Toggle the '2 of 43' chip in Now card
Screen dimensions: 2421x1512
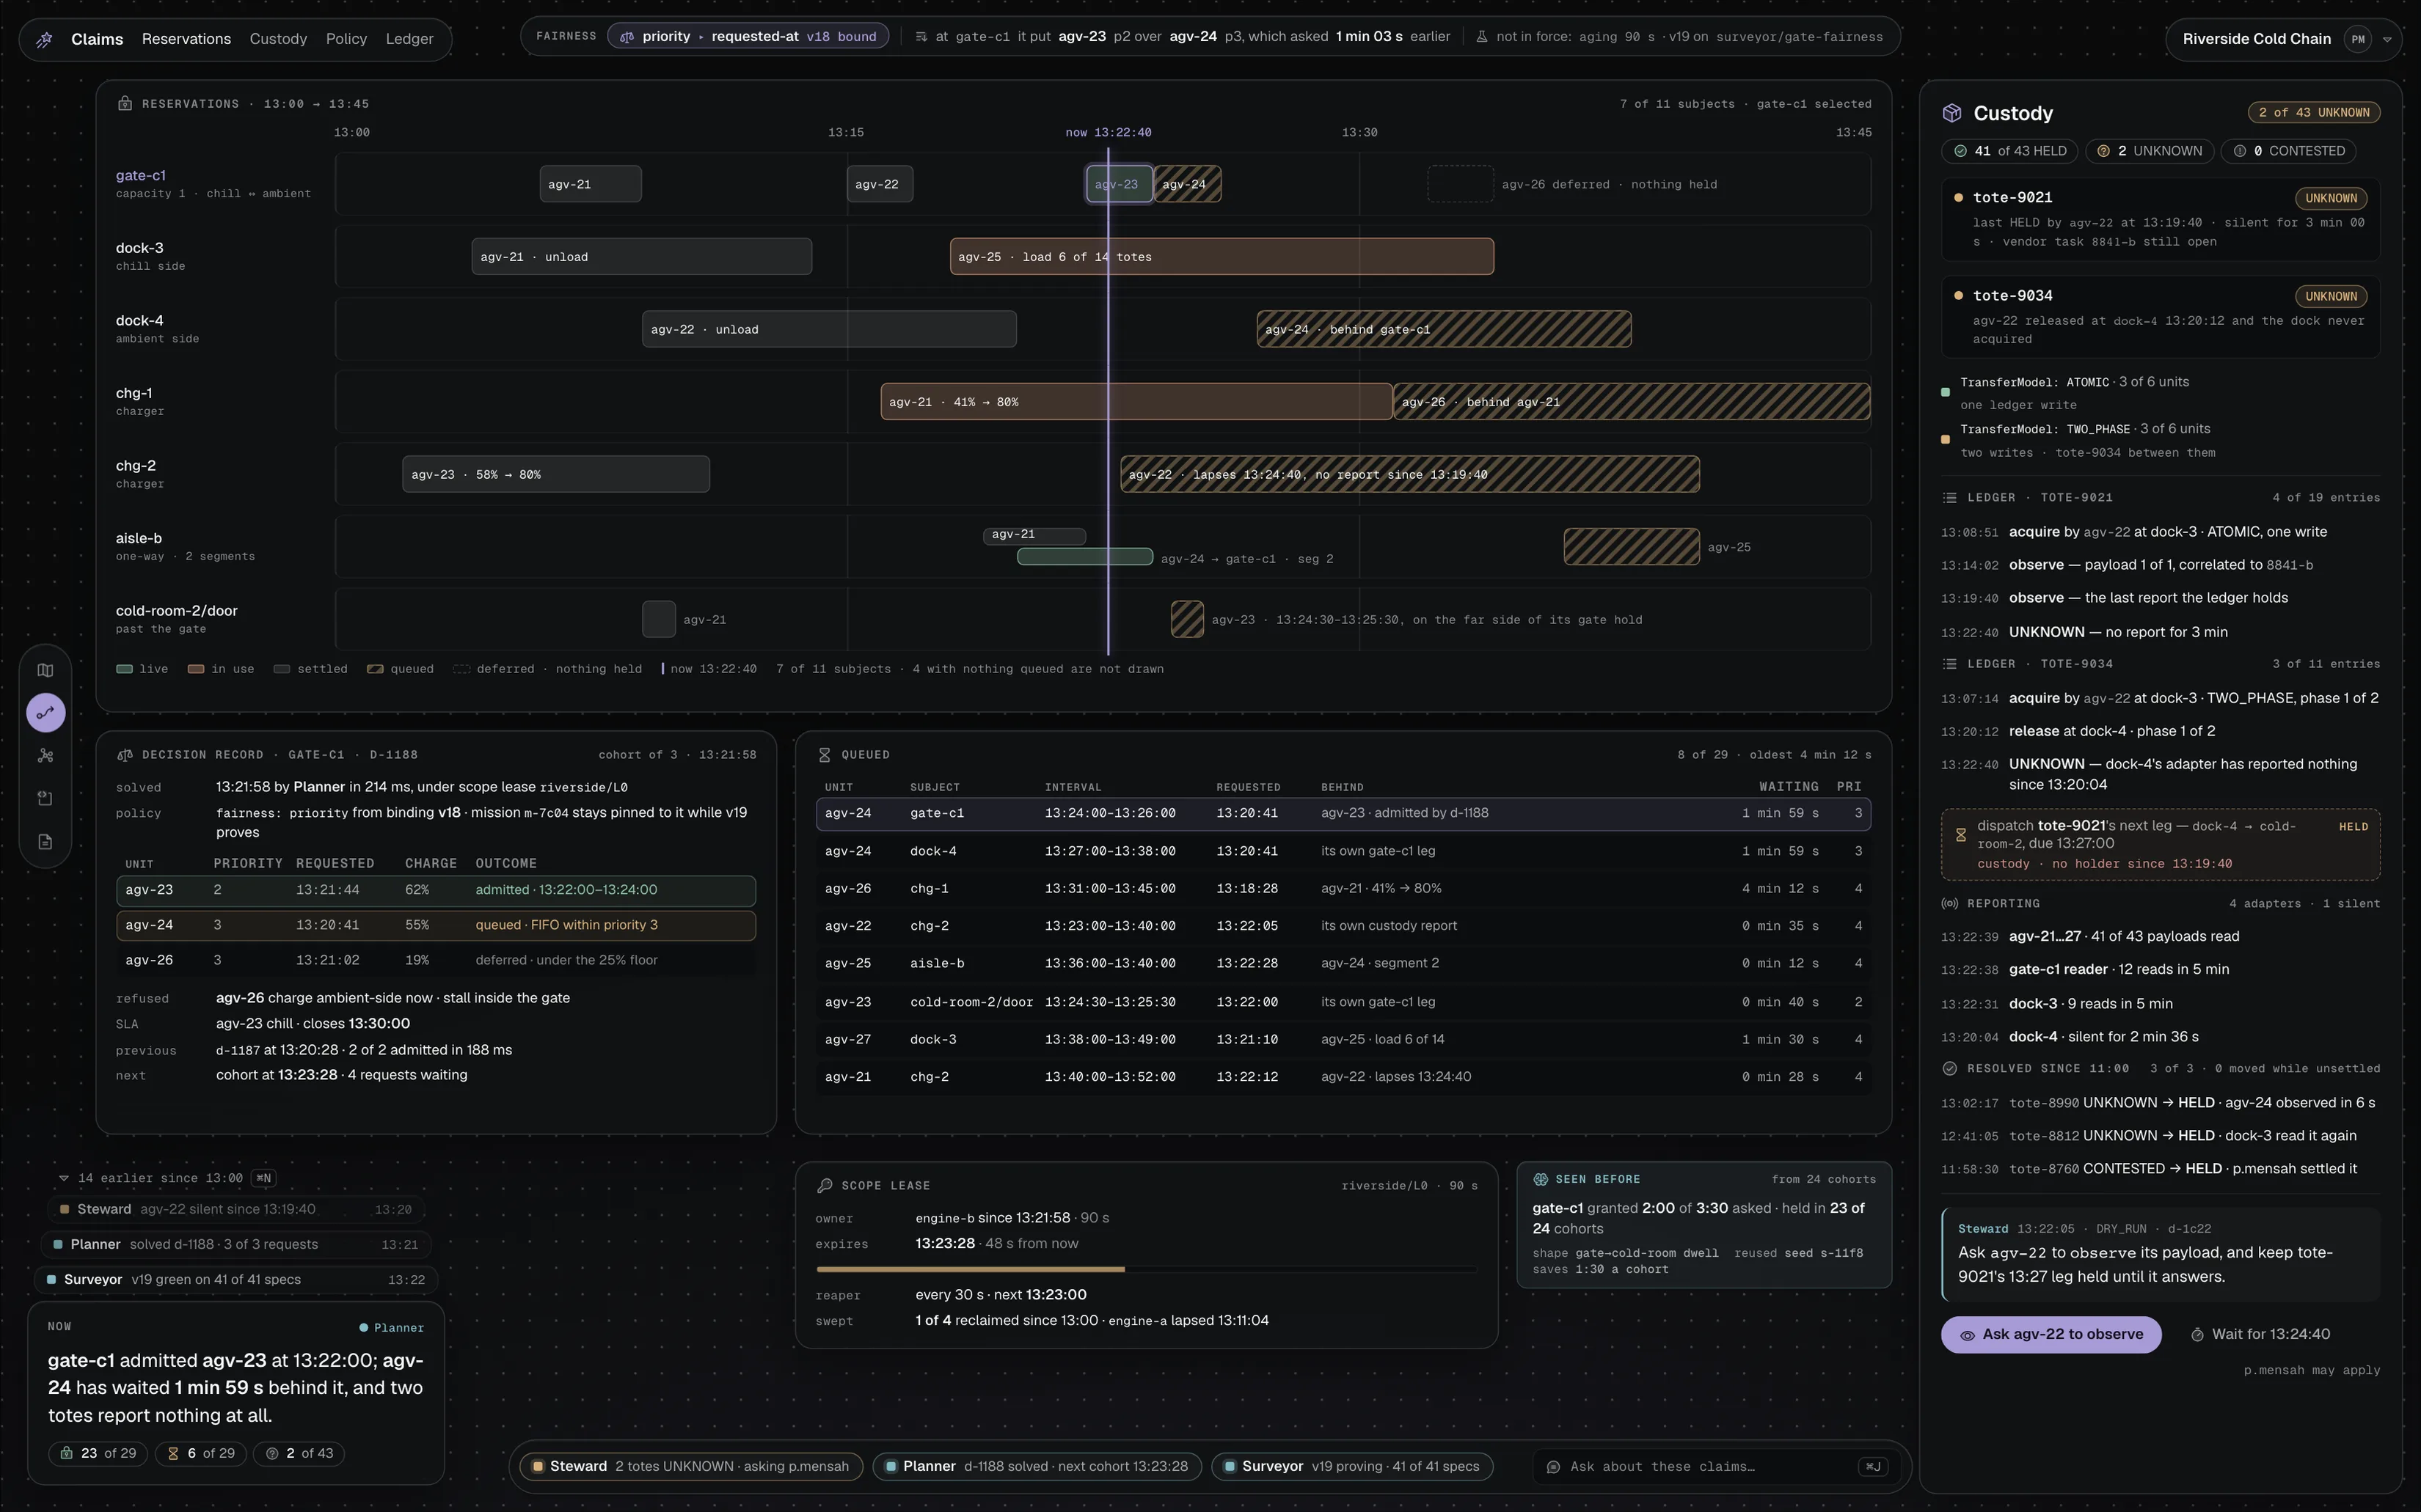point(299,1453)
